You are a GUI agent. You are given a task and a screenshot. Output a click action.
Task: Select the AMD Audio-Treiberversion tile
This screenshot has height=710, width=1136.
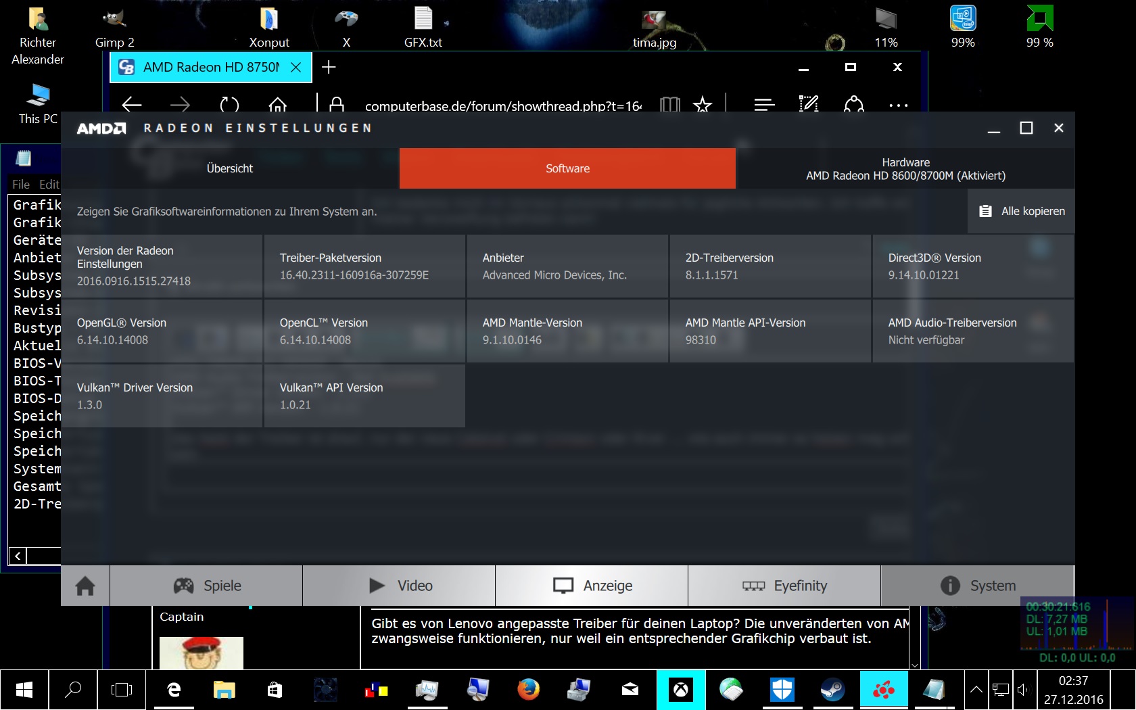click(973, 331)
